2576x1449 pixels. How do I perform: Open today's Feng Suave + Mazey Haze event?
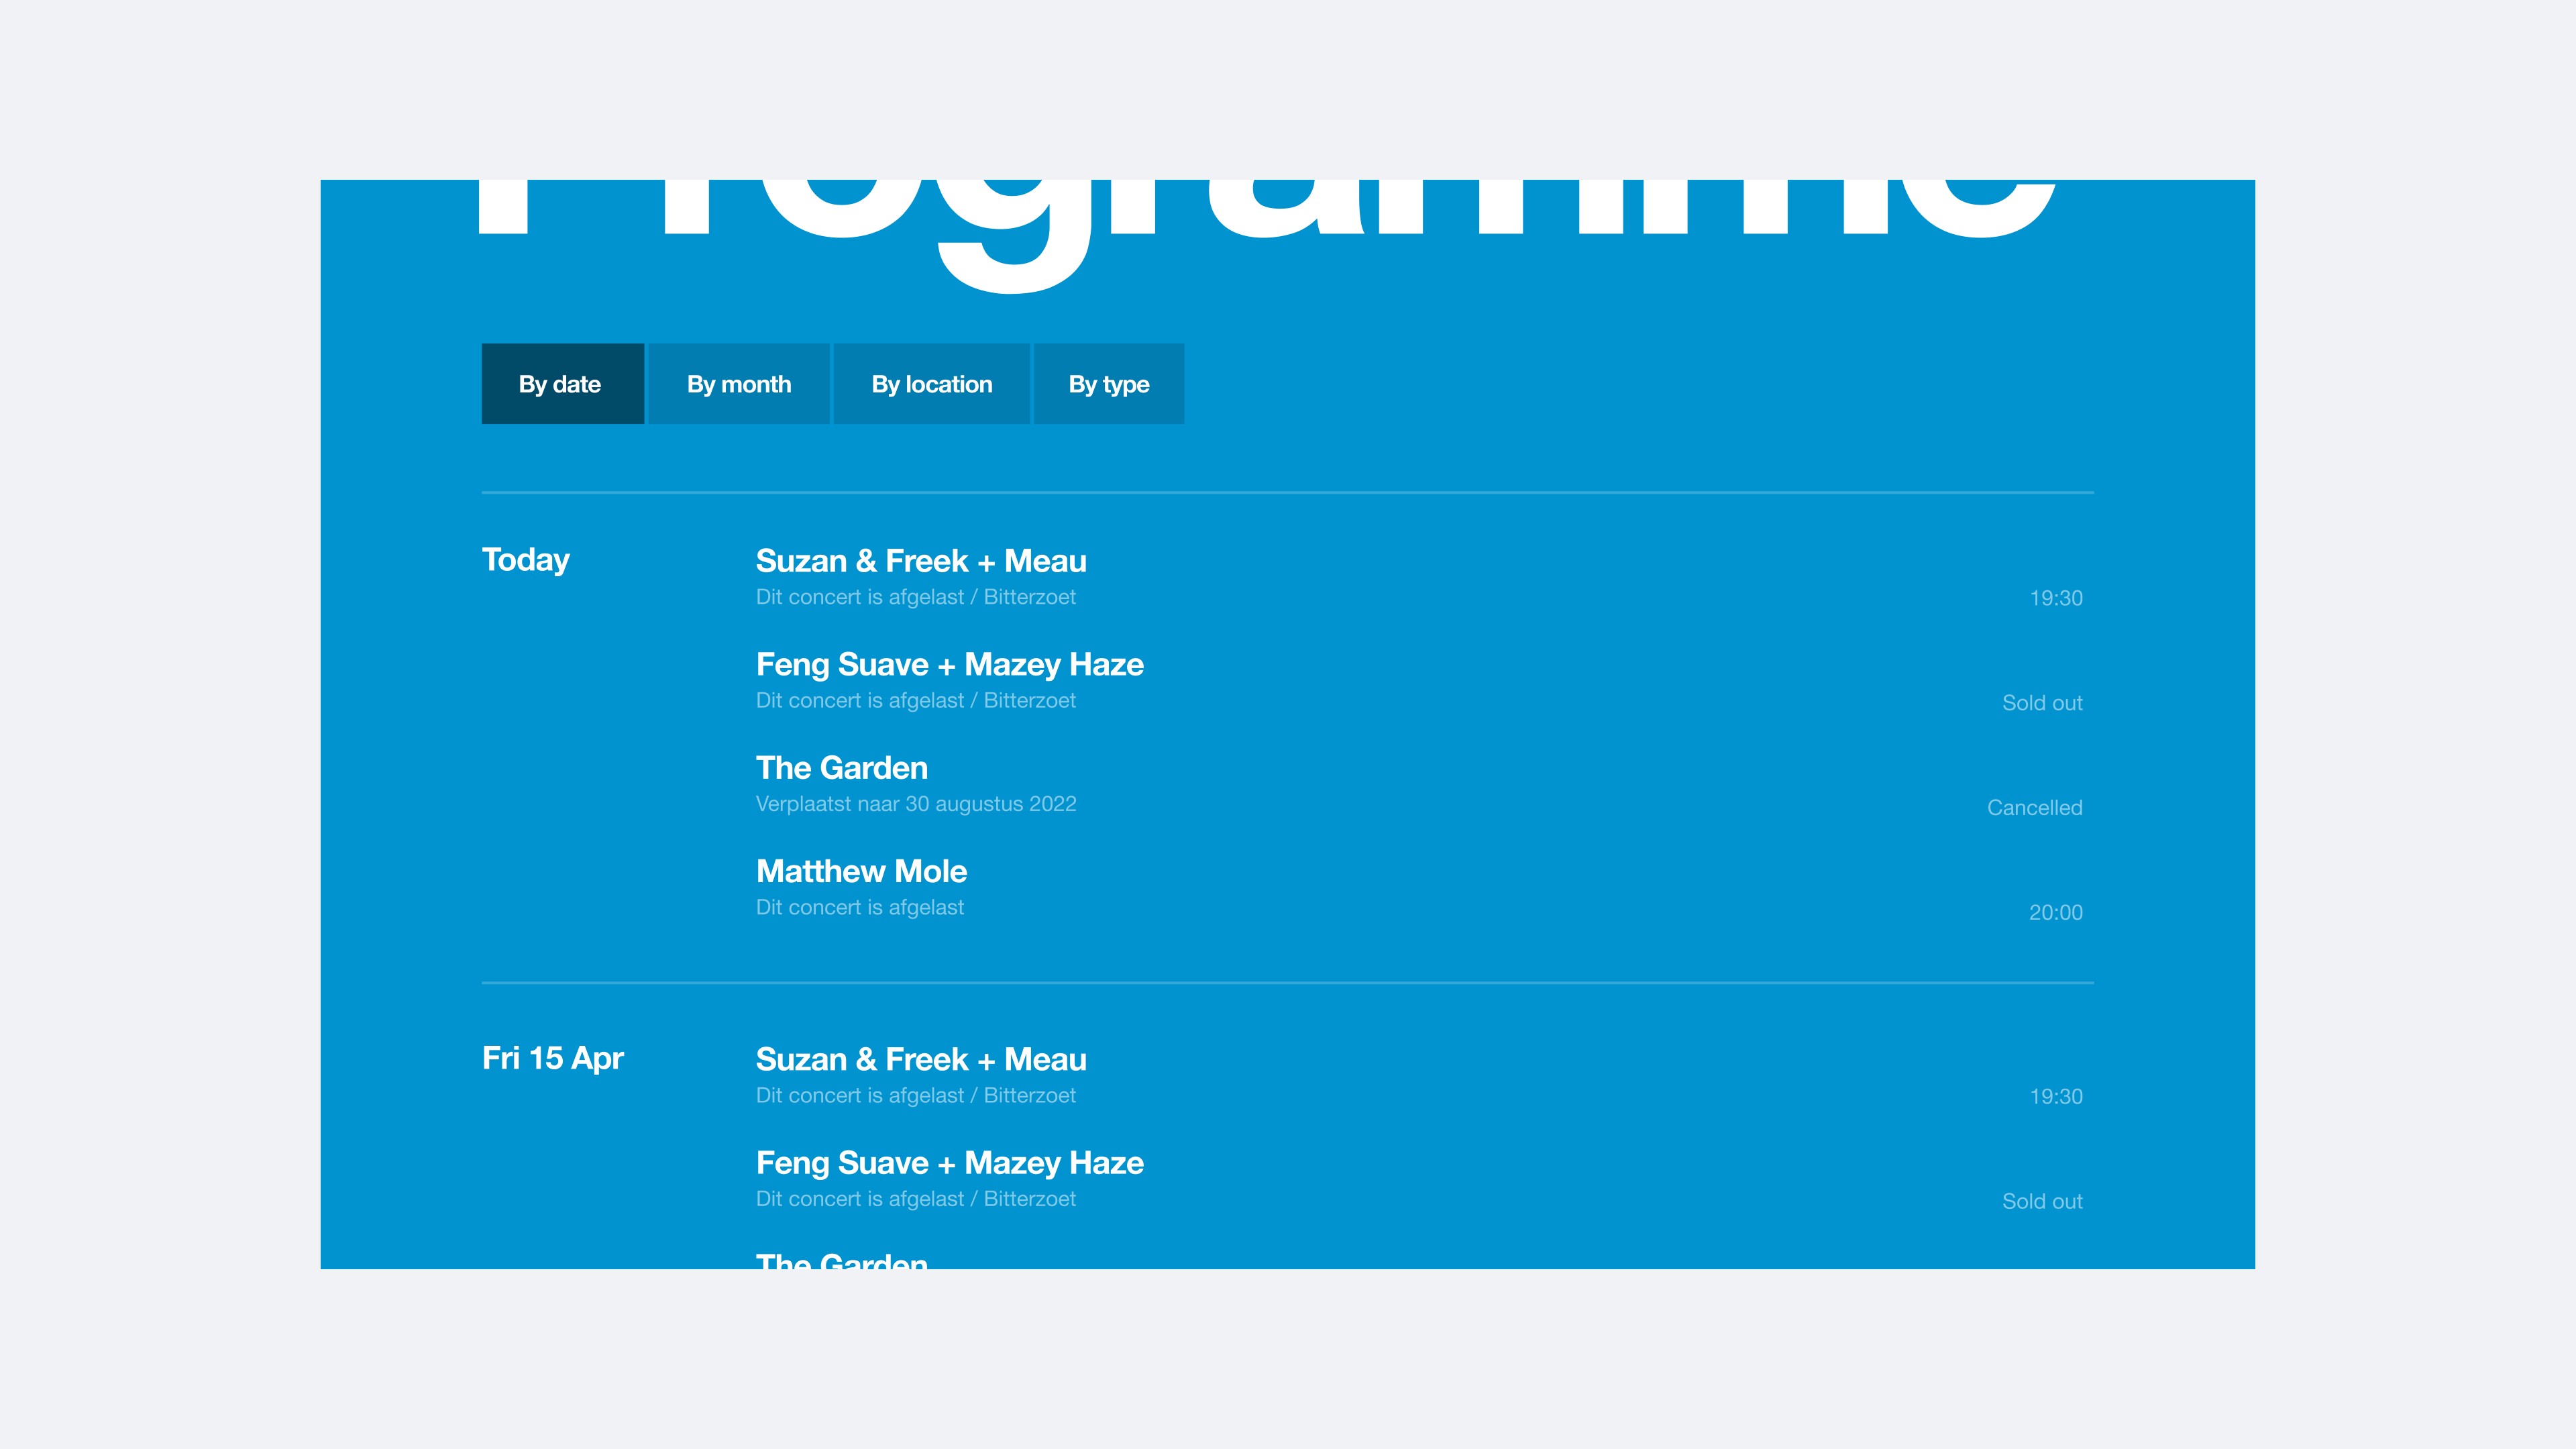(x=949, y=664)
